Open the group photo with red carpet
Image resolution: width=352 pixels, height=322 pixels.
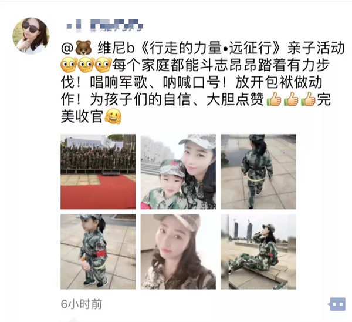pos(98,172)
